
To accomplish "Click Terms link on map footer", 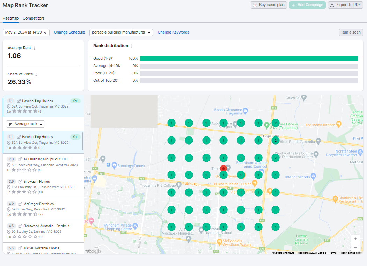I will point(332,253).
